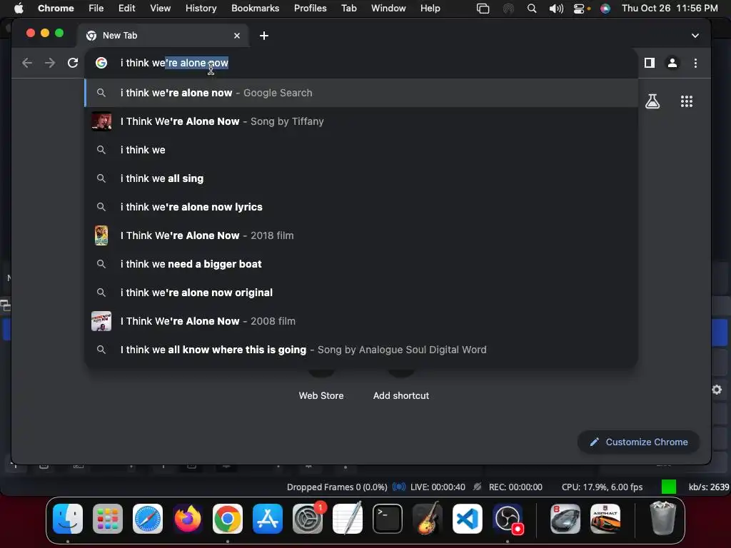Click the Google icon in address bar
731x548 pixels.
pyautogui.click(x=101, y=63)
